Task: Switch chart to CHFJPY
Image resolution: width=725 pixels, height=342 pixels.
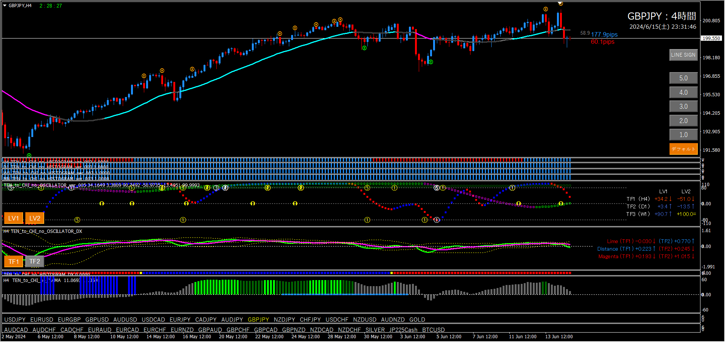Action: (x=310, y=320)
